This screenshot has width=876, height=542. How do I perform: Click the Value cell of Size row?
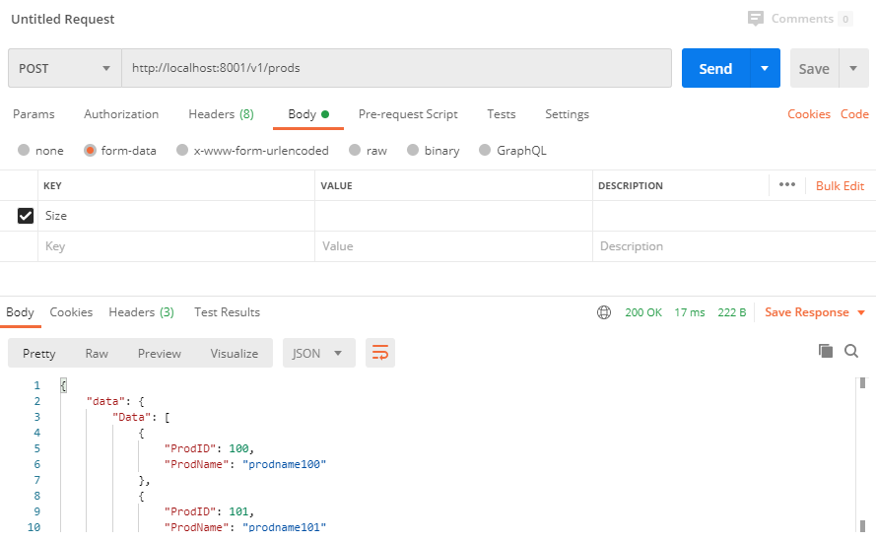click(x=453, y=216)
